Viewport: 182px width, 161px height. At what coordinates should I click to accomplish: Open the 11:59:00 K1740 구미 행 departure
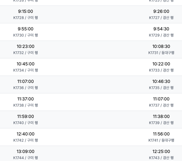[26, 120]
